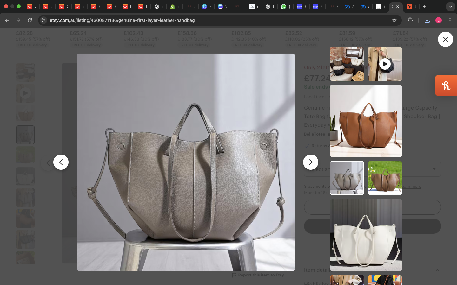Click the Learn more link about payments

click(x=411, y=187)
